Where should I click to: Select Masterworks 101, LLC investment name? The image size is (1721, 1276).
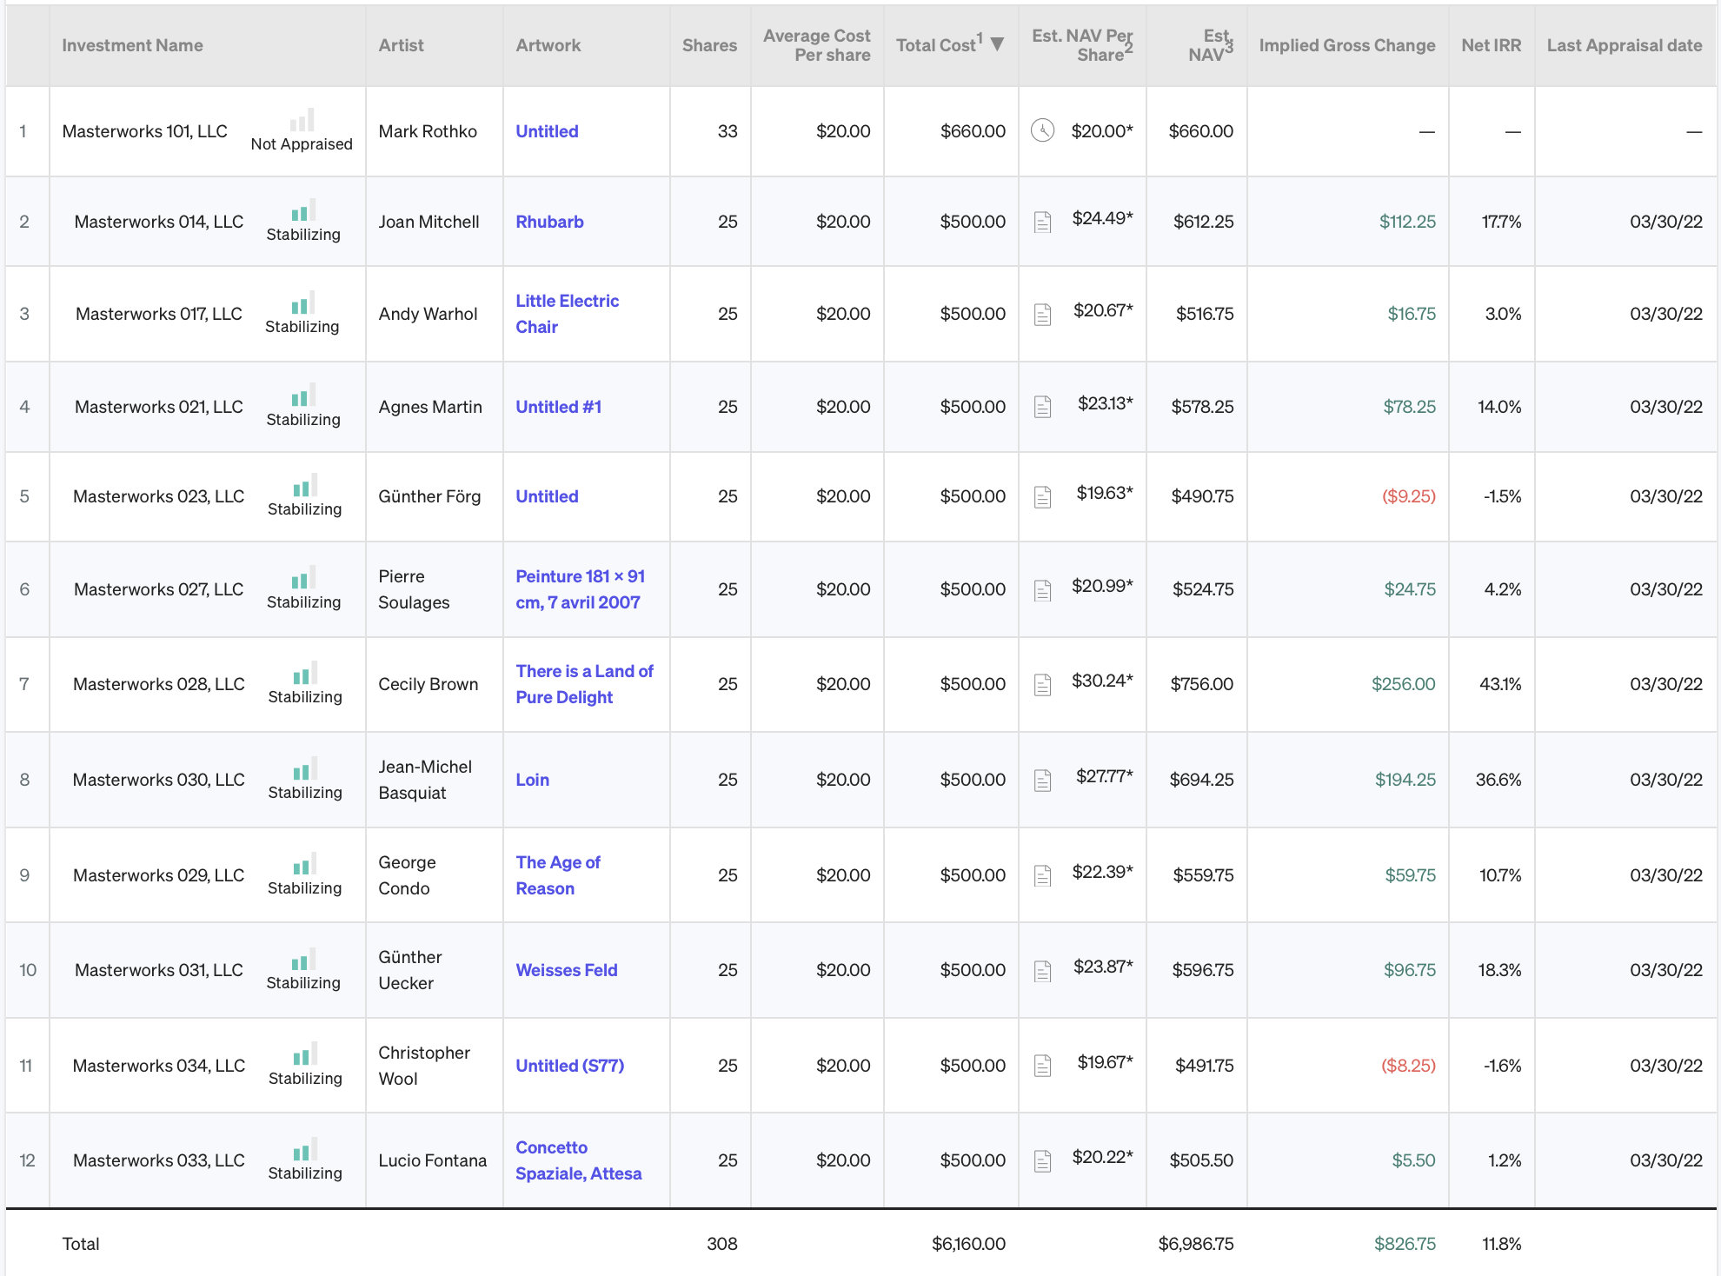click(144, 131)
